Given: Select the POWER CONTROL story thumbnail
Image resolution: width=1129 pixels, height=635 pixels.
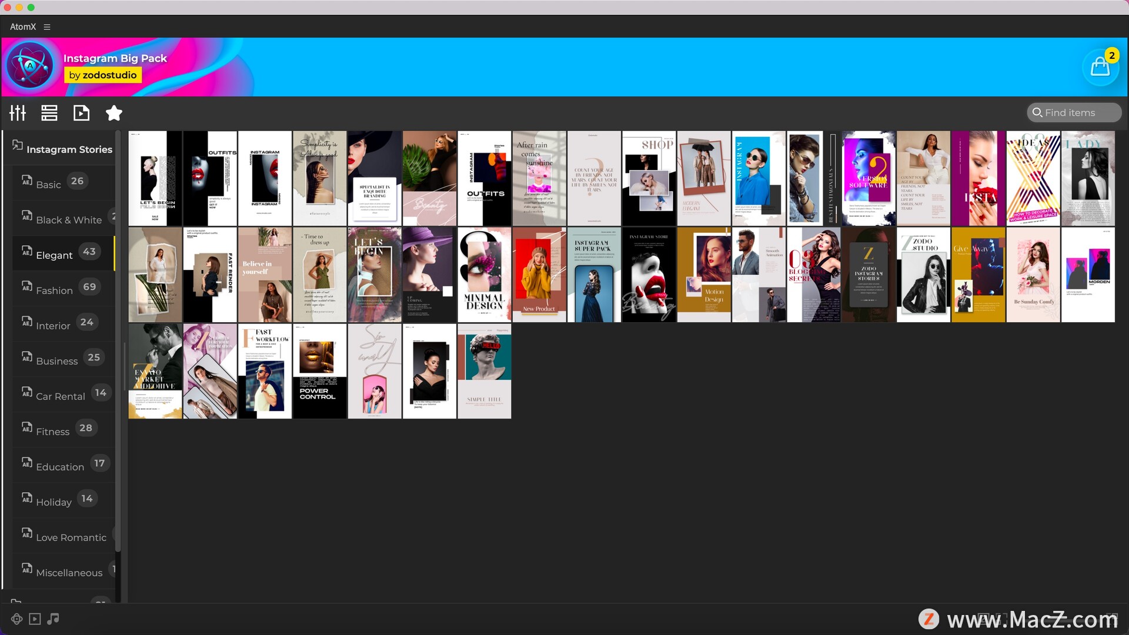Looking at the screenshot, I should pos(319,372).
